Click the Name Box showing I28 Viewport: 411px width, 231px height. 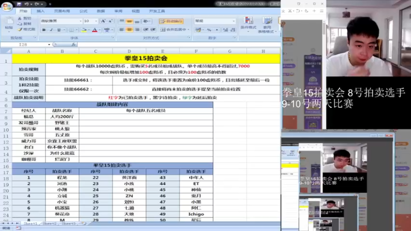point(24,45)
